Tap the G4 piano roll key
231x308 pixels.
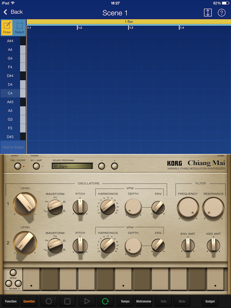pyautogui.click(x=13, y=59)
